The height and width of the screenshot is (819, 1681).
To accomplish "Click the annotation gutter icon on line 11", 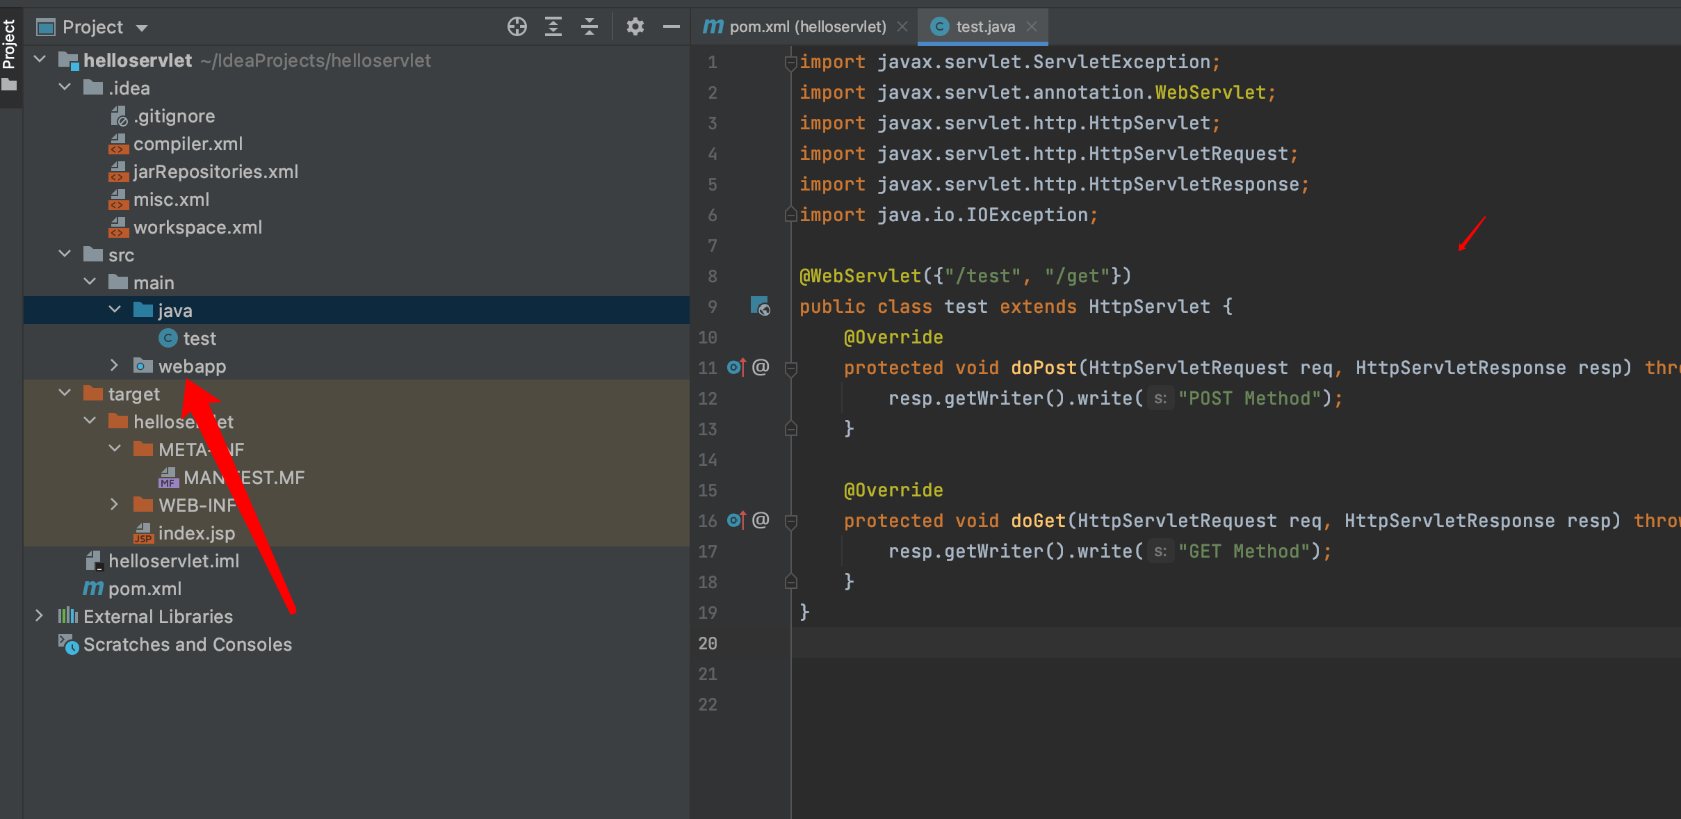I will pos(762,367).
